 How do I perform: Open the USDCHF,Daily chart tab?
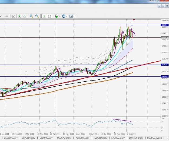11,138
